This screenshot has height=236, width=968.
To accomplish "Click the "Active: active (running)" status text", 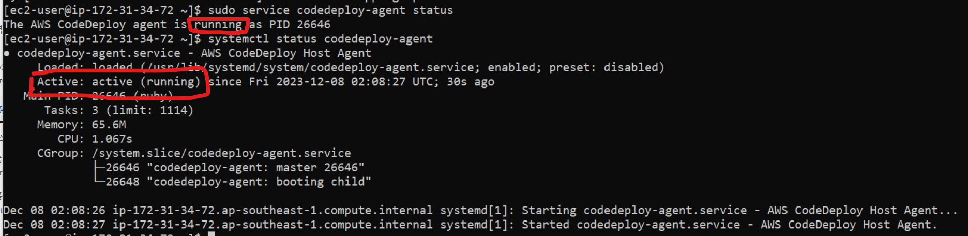I will tap(118, 82).
